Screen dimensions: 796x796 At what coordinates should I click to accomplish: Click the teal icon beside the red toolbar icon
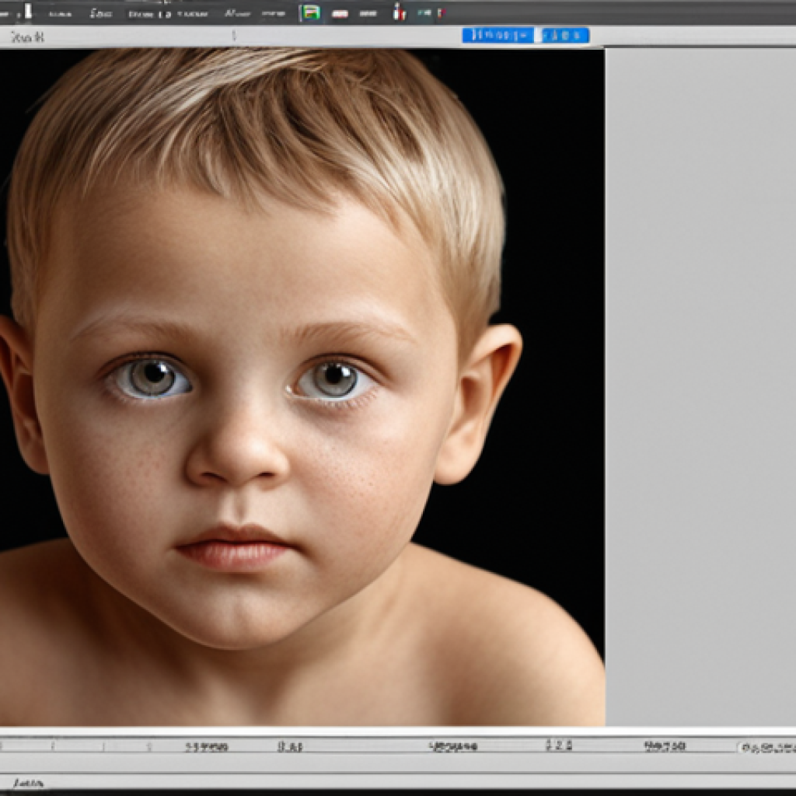click(x=424, y=12)
